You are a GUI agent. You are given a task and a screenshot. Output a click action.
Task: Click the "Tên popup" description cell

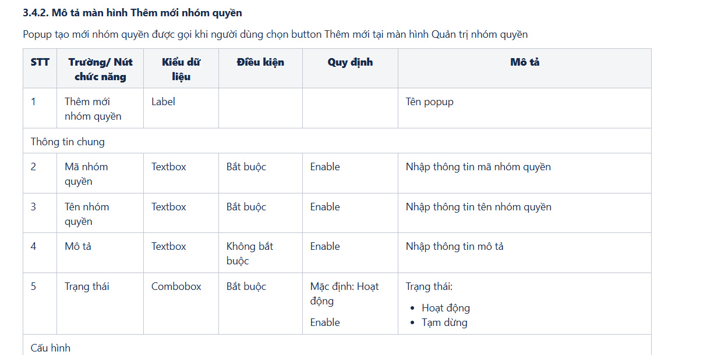coord(430,102)
